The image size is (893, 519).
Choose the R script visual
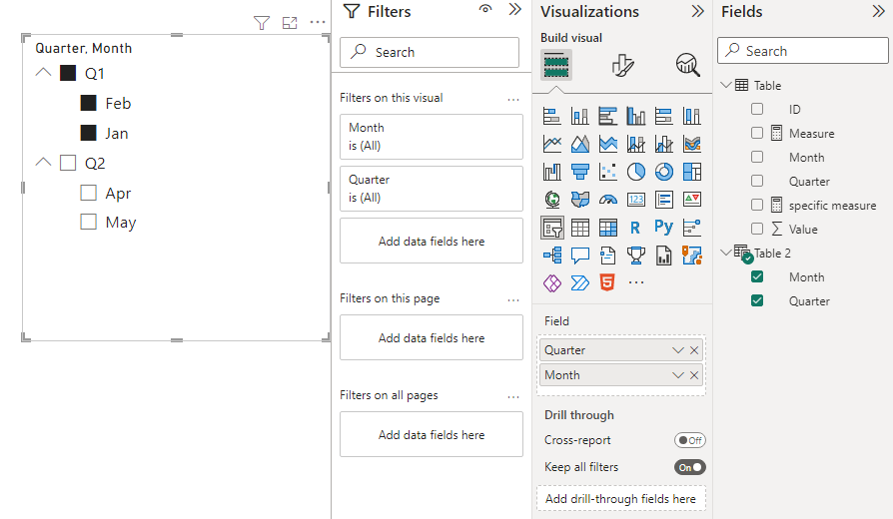(635, 228)
